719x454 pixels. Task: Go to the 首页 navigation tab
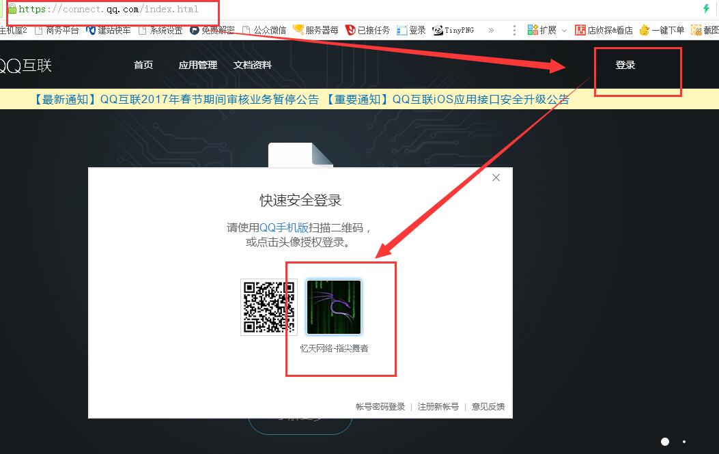click(x=143, y=65)
